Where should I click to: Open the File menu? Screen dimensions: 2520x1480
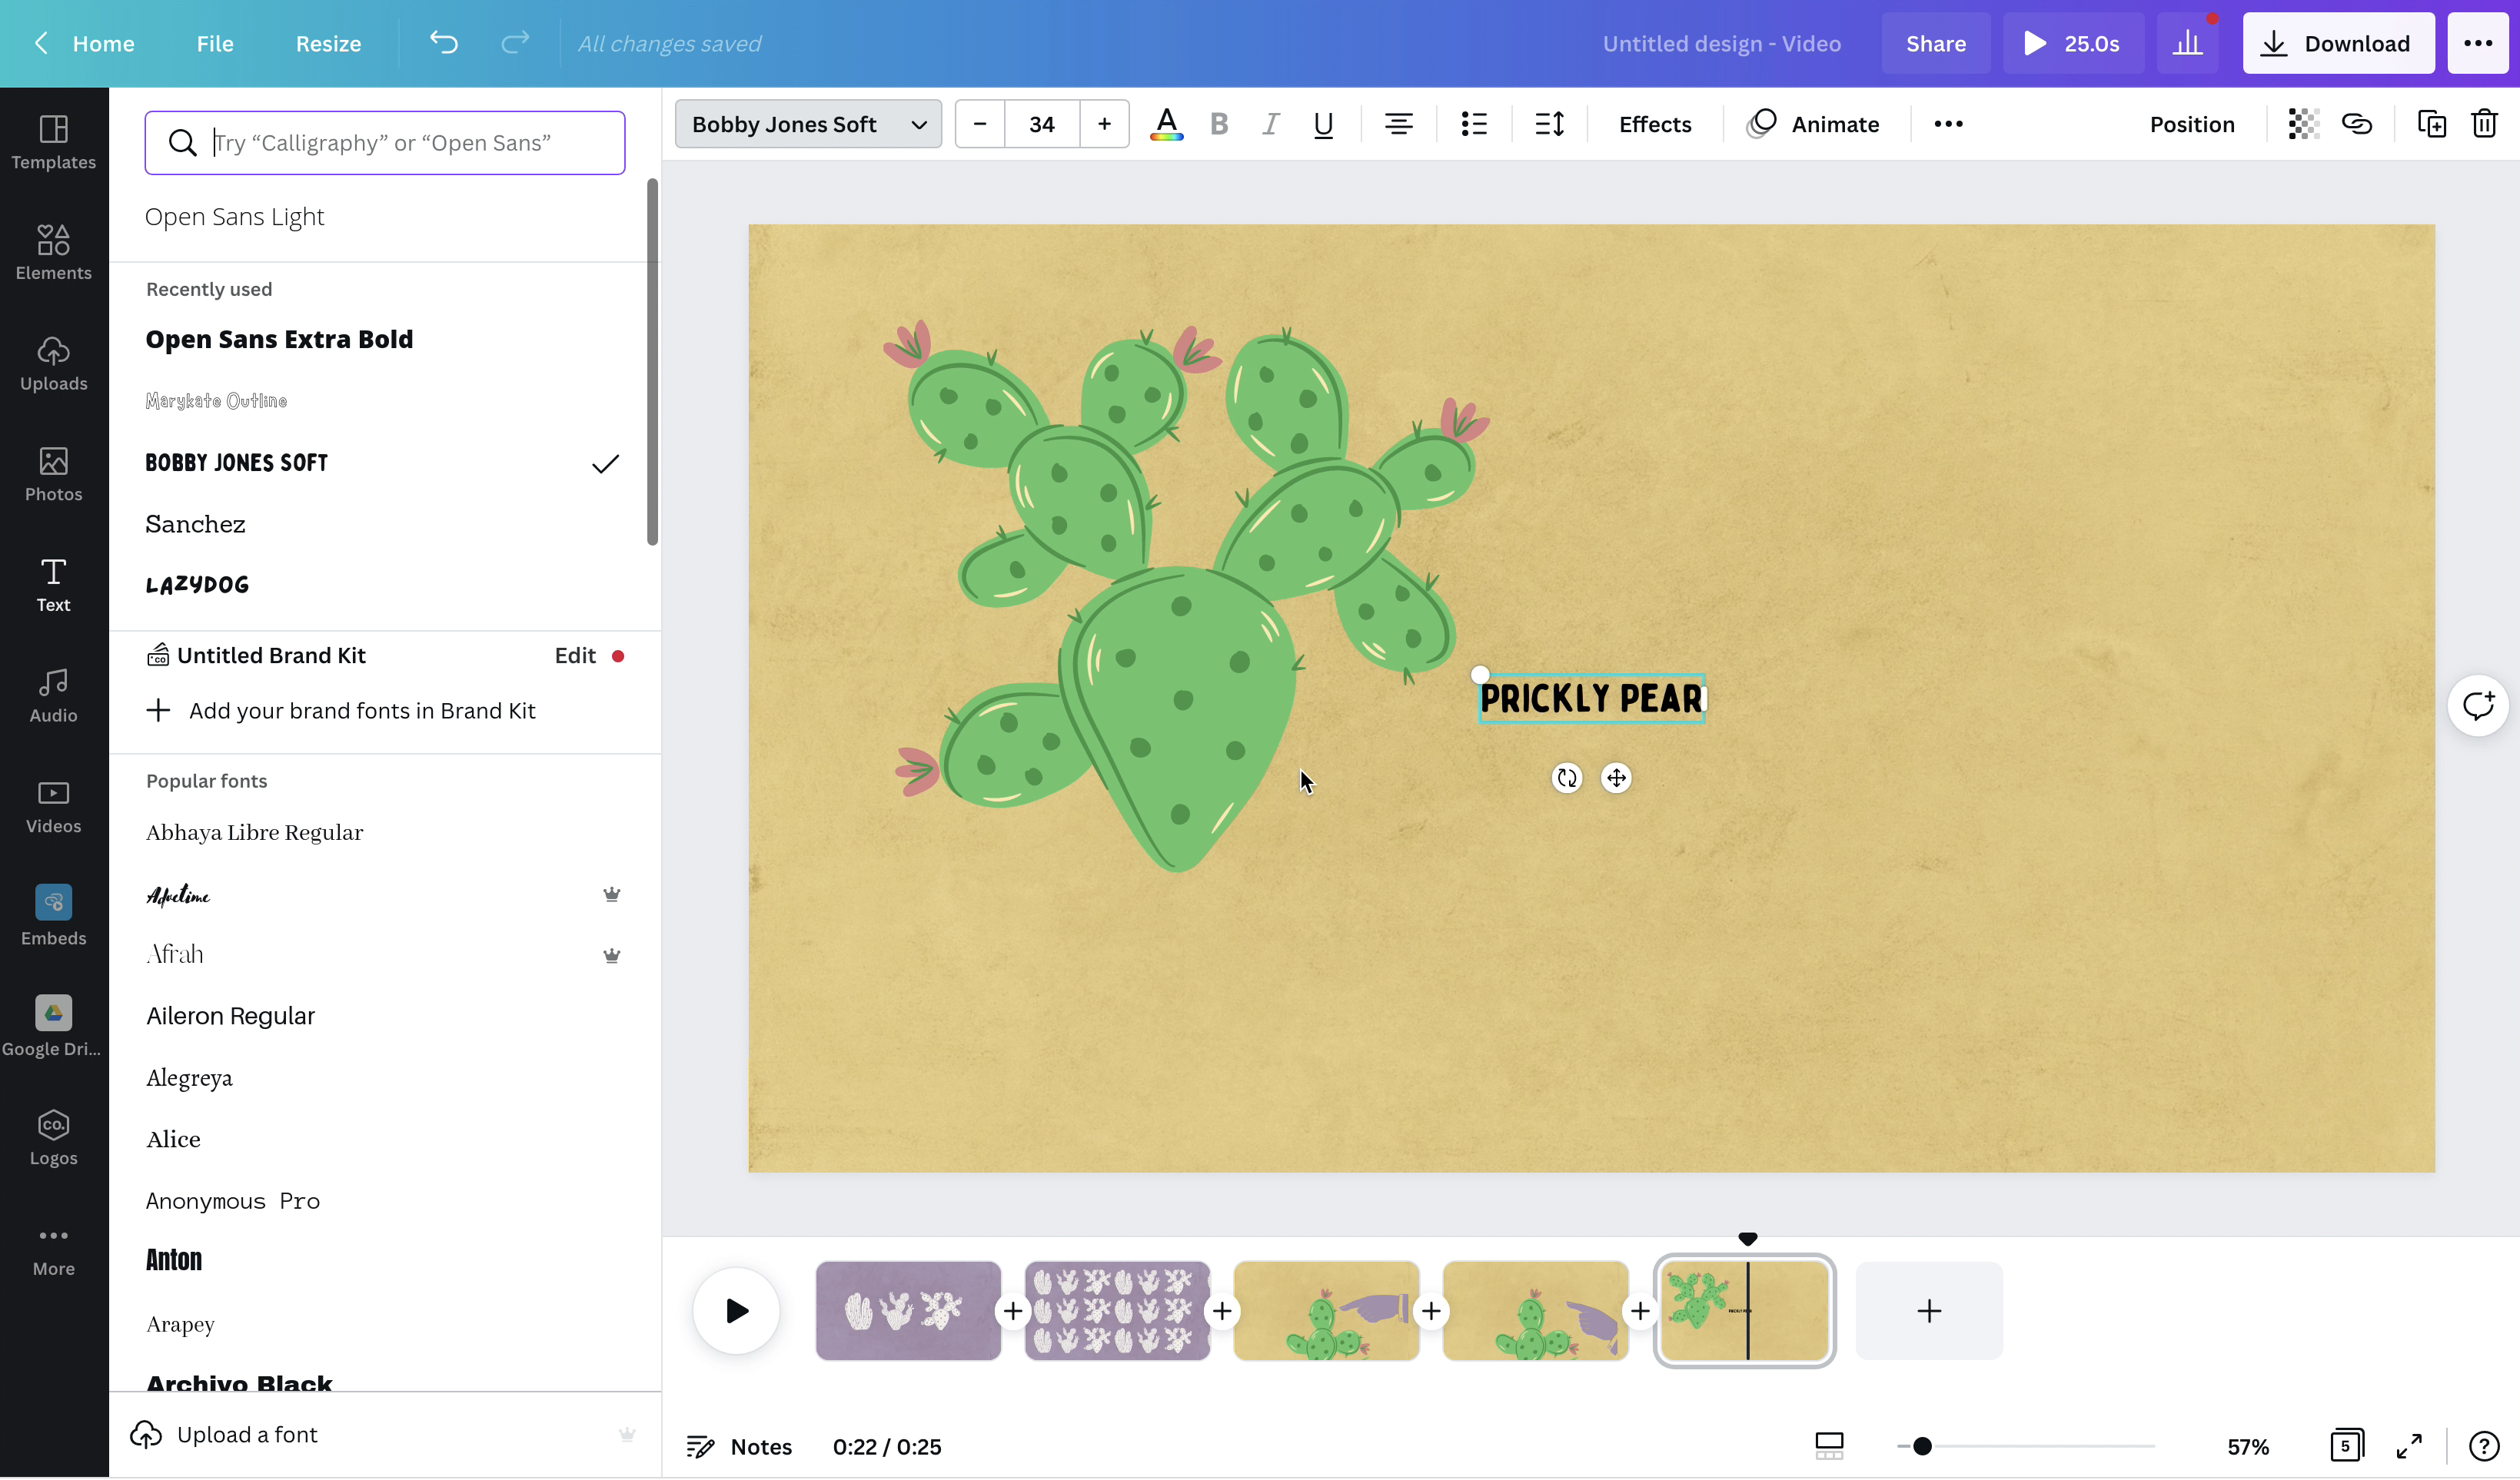pyautogui.click(x=214, y=44)
